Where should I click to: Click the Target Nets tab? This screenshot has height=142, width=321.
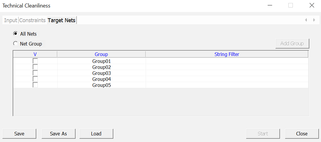[x=61, y=20]
